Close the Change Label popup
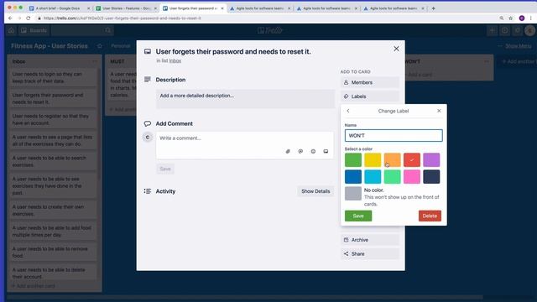Viewport: 537px width, 302px height. pyautogui.click(x=439, y=111)
